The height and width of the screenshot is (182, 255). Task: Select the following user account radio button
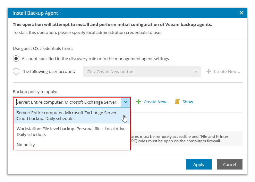16,71
